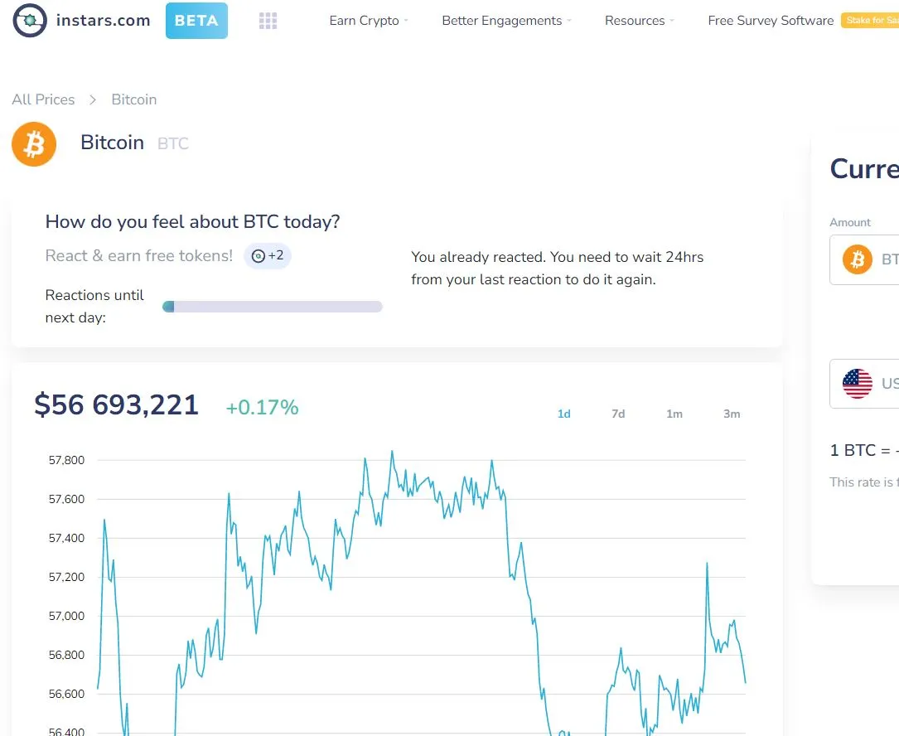Viewport: 899px width, 736px height.
Task: Open the Resources dropdown menu
Action: tap(640, 21)
